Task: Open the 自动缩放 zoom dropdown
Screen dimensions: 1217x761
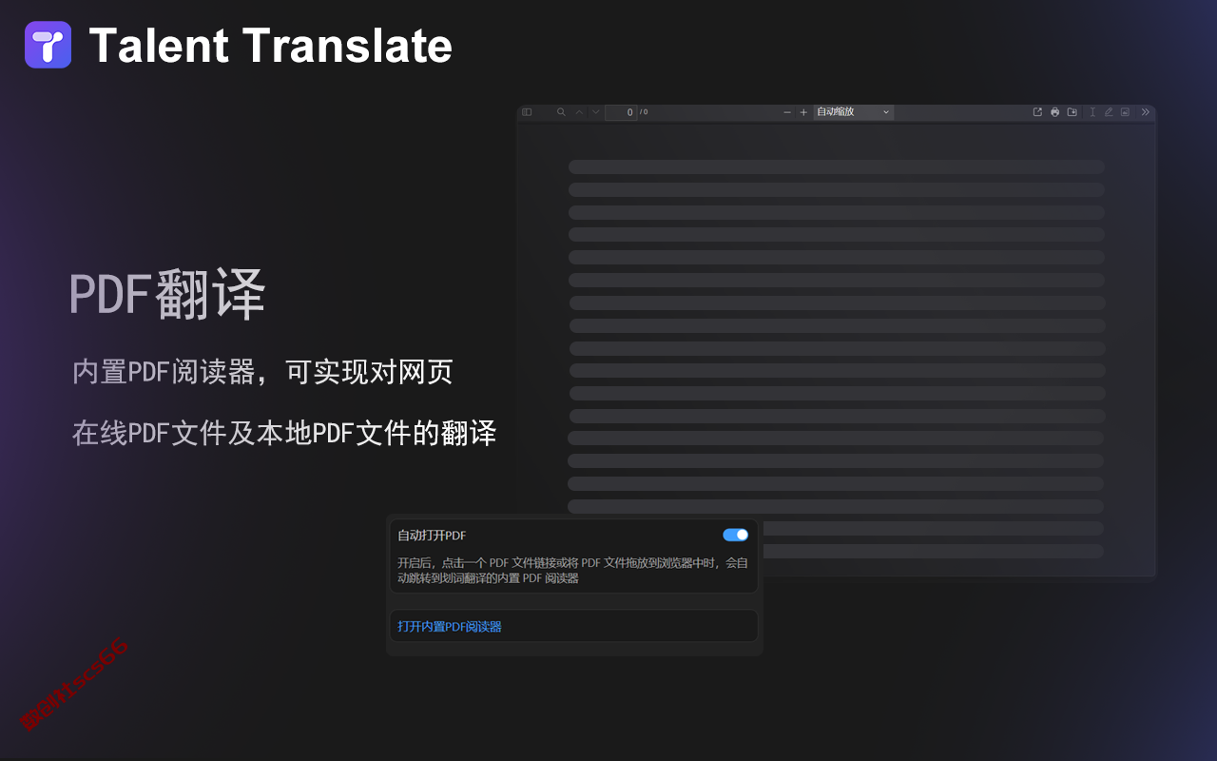Action: (854, 112)
